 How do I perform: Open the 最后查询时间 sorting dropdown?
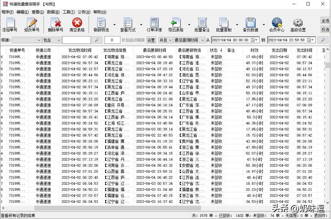pos(203,40)
